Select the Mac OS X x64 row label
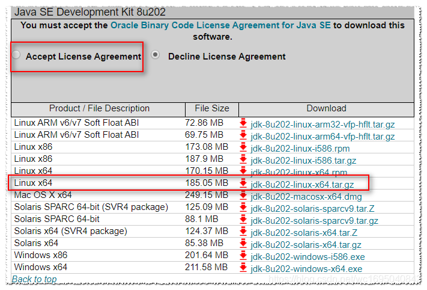This screenshot has height=290, width=427. 43,195
